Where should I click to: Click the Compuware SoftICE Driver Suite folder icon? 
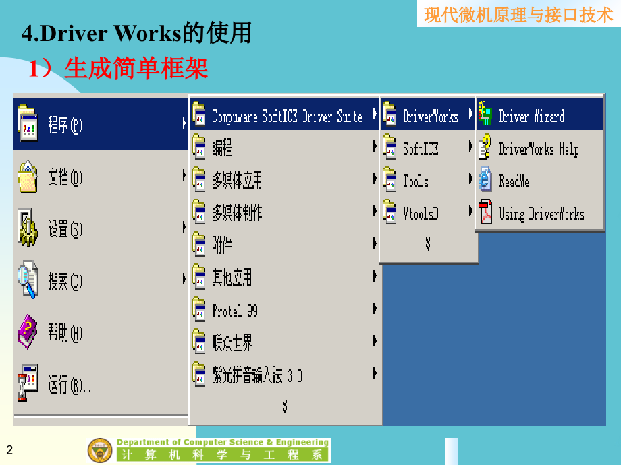[x=198, y=114]
